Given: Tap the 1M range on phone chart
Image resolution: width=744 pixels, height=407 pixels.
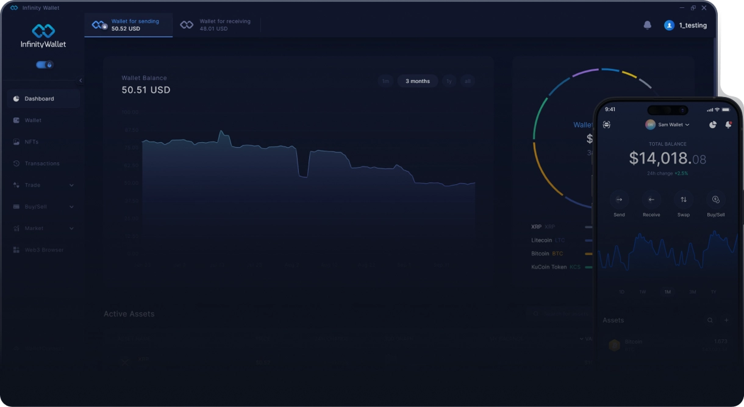Looking at the screenshot, I should point(668,292).
